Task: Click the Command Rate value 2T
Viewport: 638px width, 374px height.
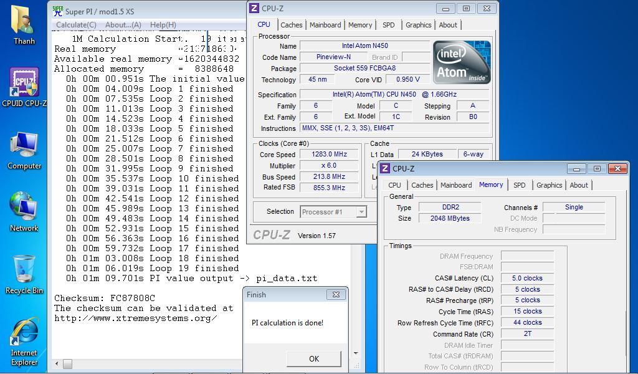Action: pos(527,333)
